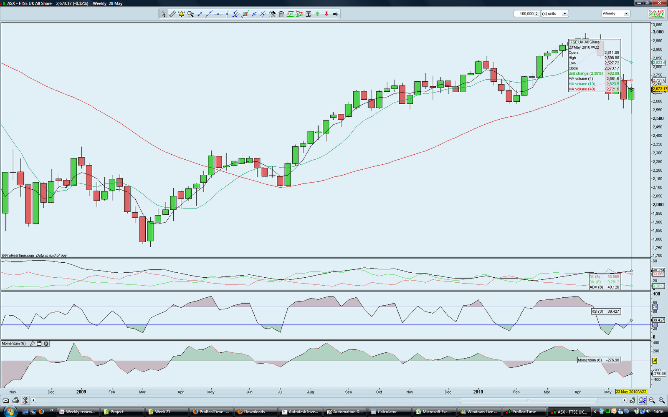Viewport: 668px width, 417px height.
Task: Select the regression chart tool
Action: [x=245, y=14]
